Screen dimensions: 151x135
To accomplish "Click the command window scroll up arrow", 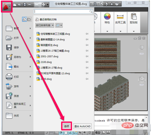I will pos(146,117).
